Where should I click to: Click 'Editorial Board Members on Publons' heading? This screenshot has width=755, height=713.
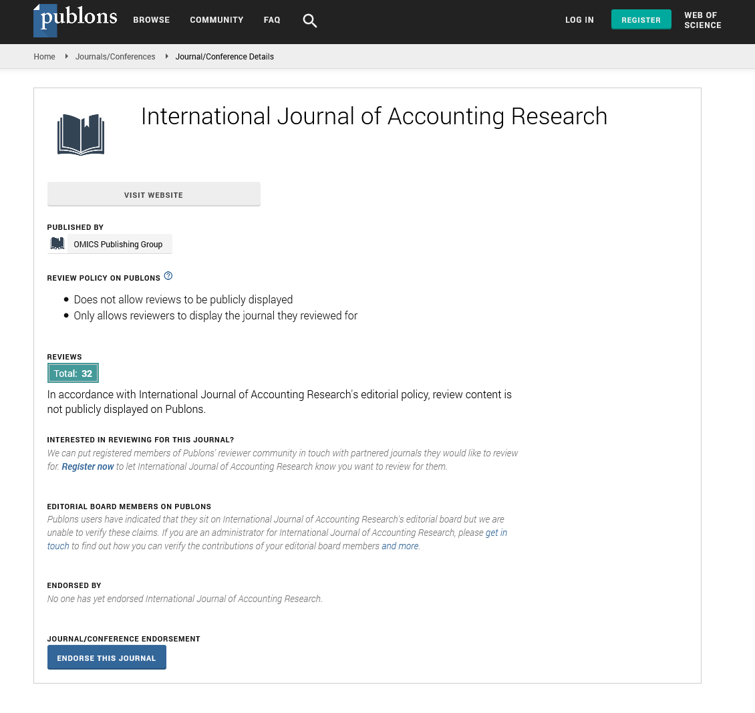[x=129, y=507]
